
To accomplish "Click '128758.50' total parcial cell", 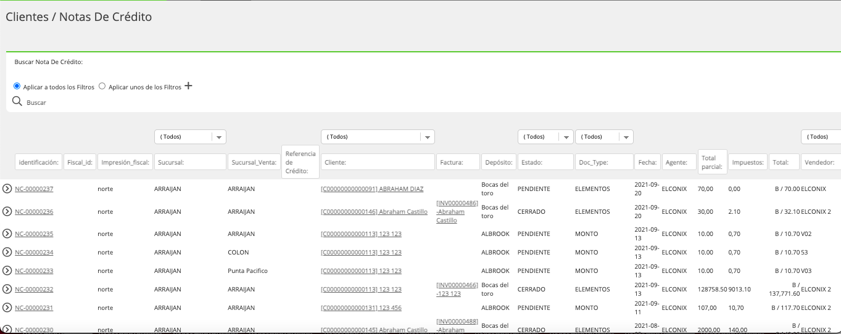I will pos(712,289).
